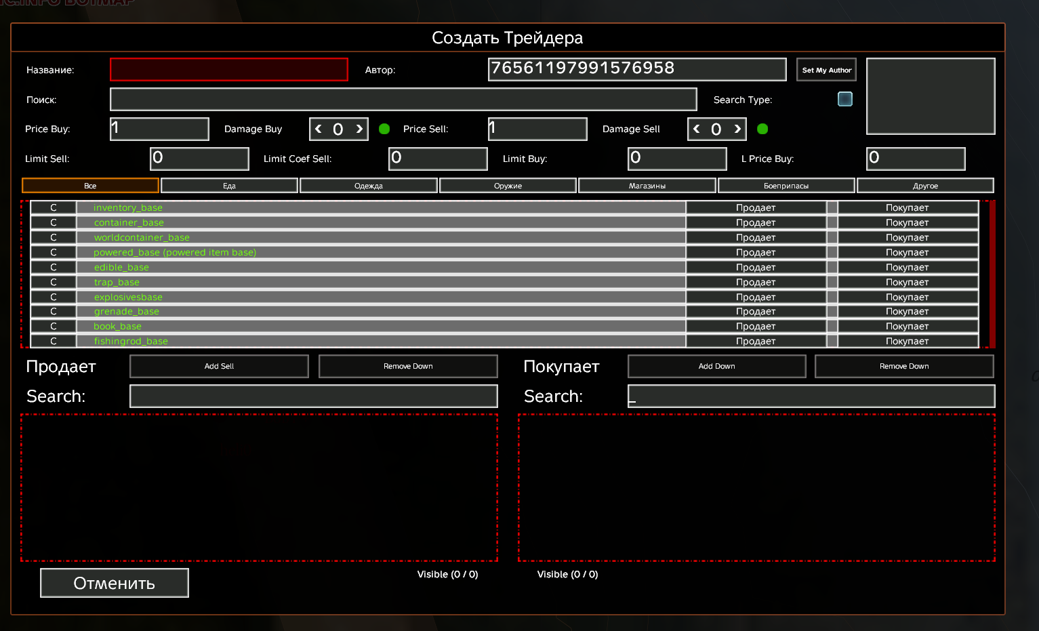
Task: Click Продает for the grenade_base row
Action: (x=755, y=312)
